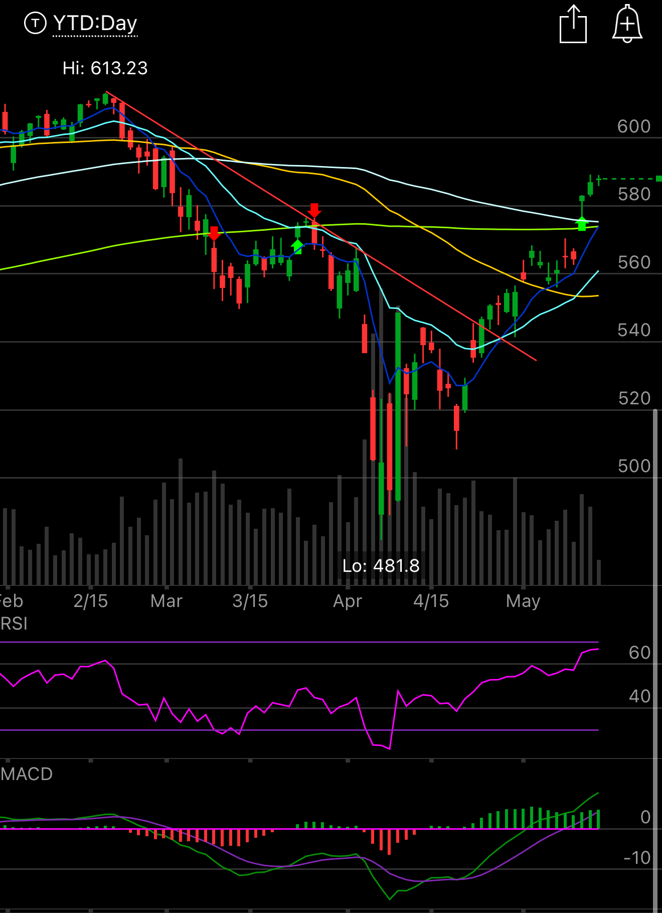This screenshot has height=913, width=662.
Task: Select the green buy arrow near late March
Action: coord(297,246)
